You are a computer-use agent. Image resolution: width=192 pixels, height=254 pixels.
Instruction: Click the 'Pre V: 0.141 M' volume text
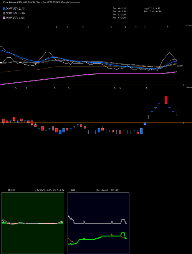[x=152, y=12]
